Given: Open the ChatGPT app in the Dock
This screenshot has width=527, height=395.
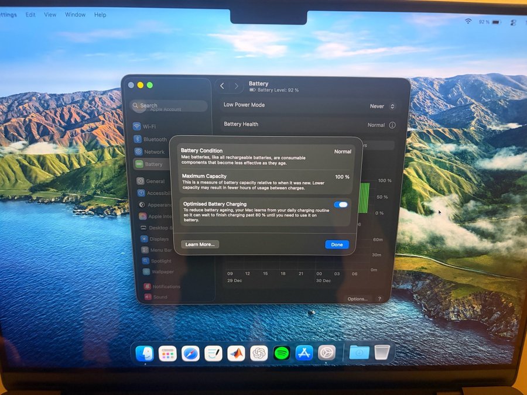Looking at the screenshot, I should pyautogui.click(x=259, y=353).
